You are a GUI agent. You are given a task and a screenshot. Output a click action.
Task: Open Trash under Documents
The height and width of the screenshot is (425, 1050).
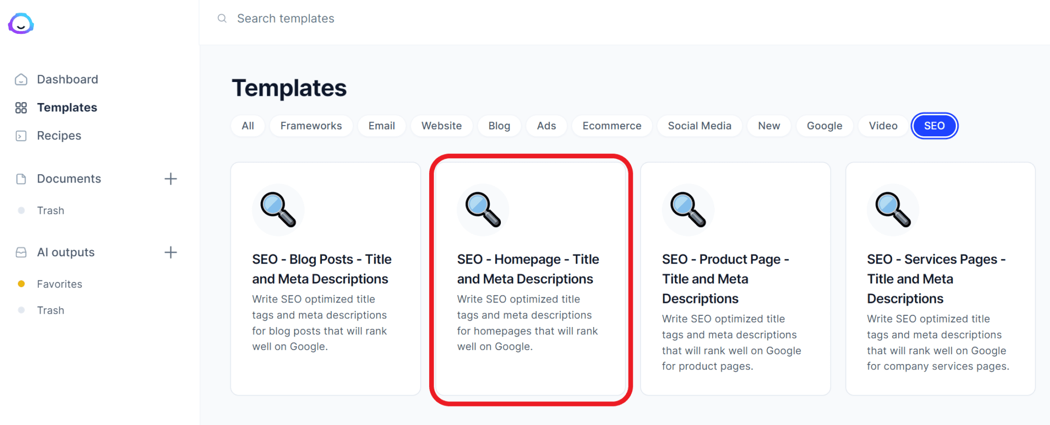(50, 211)
